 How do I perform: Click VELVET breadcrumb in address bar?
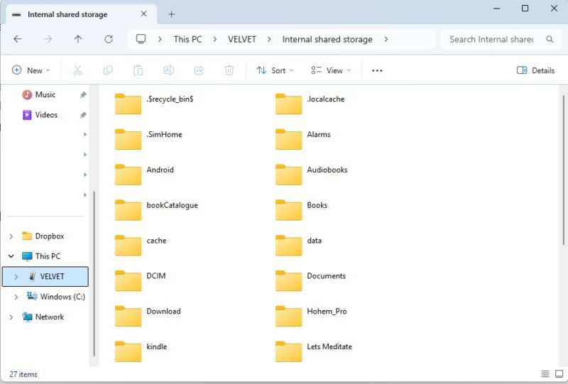coord(242,39)
